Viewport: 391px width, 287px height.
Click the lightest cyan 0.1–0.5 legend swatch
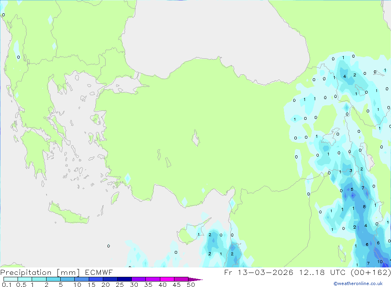(11, 279)
